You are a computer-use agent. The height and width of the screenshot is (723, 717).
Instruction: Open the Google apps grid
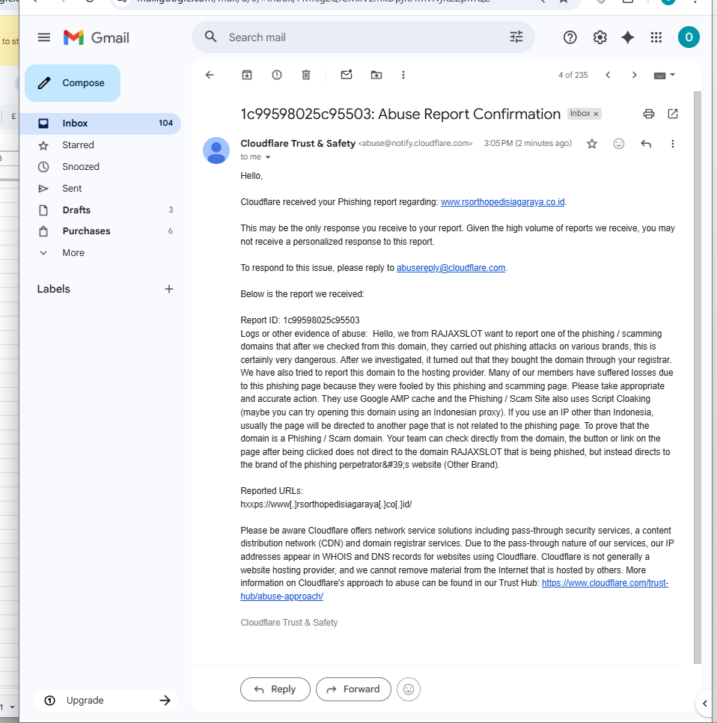(656, 37)
